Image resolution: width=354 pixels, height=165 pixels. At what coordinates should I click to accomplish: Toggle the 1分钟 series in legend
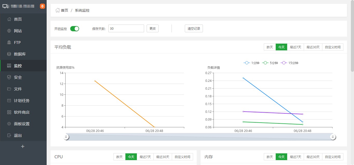tap(251, 63)
